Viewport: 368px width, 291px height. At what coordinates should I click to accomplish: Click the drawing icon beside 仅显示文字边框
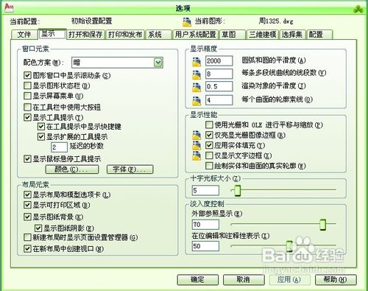[x=197, y=155]
